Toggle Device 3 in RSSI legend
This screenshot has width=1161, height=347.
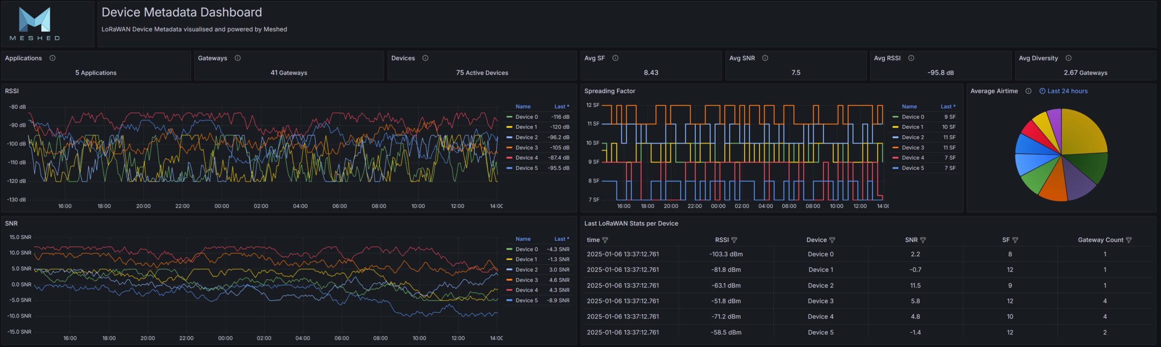coord(527,148)
